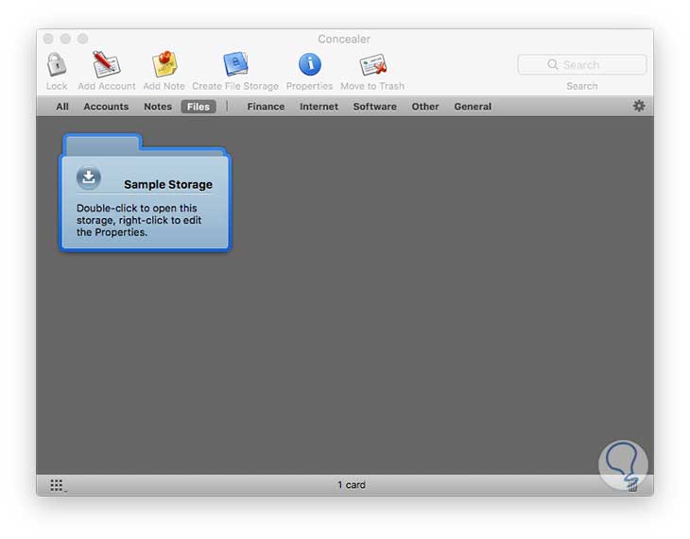Click the window minimize button
The height and width of the screenshot is (539, 690).
65,39
